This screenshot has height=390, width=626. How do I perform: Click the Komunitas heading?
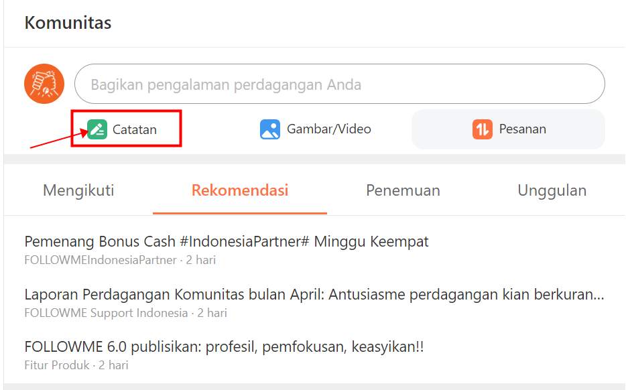coord(68,23)
